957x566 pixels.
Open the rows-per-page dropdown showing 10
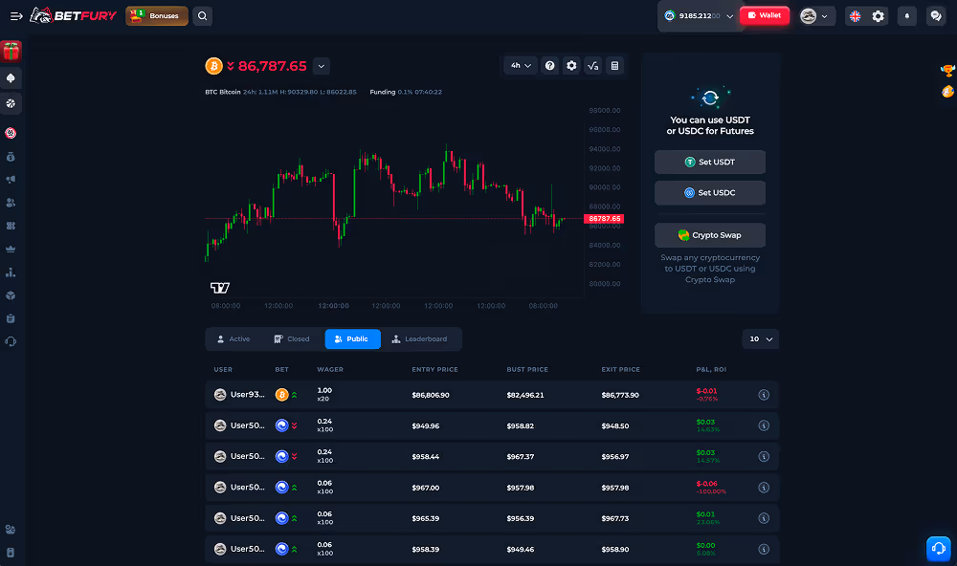[760, 338]
